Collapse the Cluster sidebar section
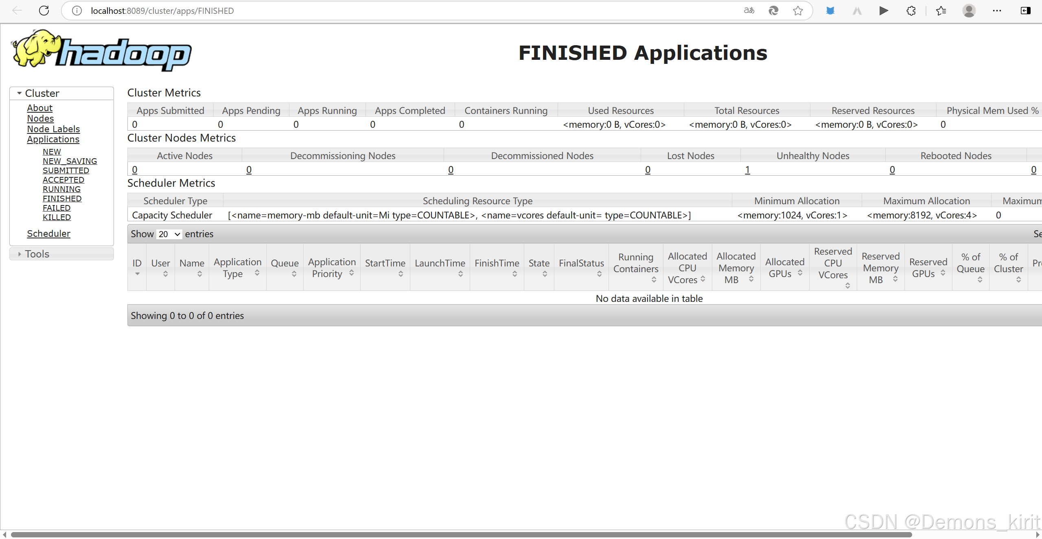The height and width of the screenshot is (539, 1042). (20, 93)
